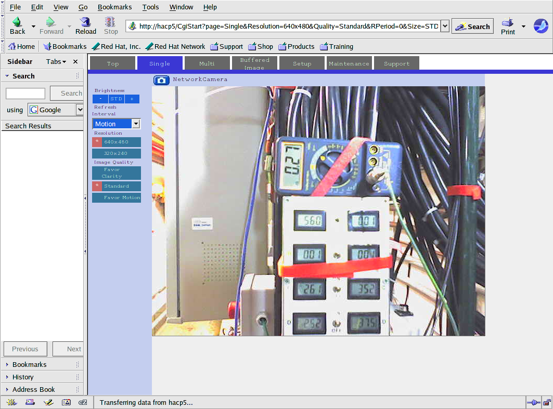Click the Mozilla throbber logo icon
This screenshot has width=553, height=409.
point(541,26)
